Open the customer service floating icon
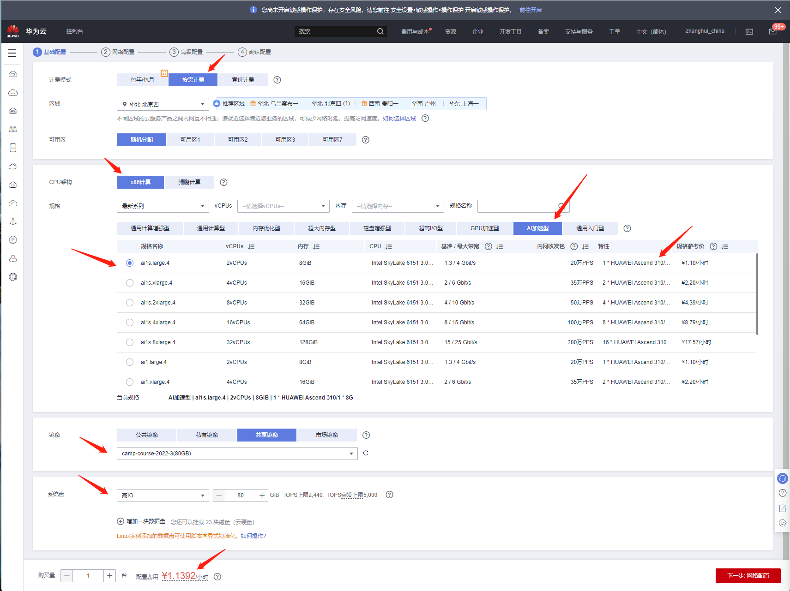 pyautogui.click(x=783, y=478)
